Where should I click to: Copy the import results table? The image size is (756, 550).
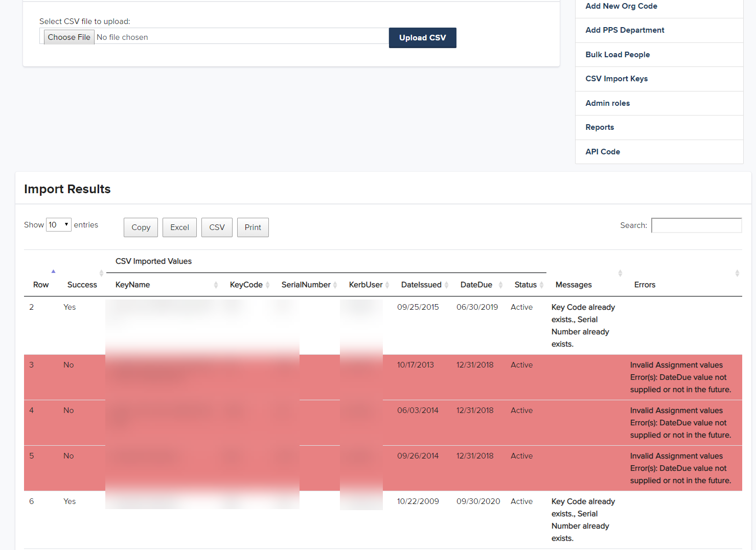coord(141,227)
